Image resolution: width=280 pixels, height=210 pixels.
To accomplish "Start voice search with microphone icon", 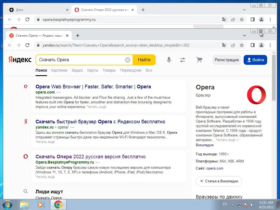I will click(169, 60).
